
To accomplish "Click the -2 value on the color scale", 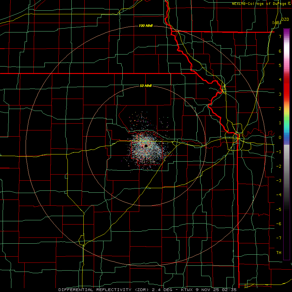I will tap(279, 166).
